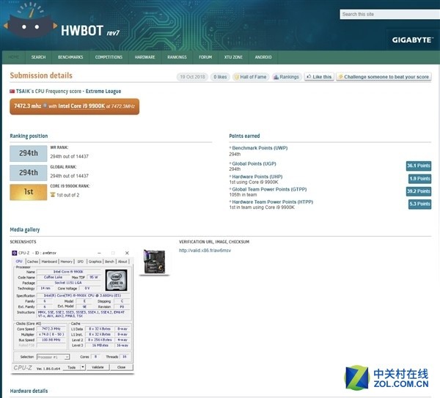The image size is (440, 398).
Task: Select the CPU tab in CPU-Z
Action: point(19,261)
